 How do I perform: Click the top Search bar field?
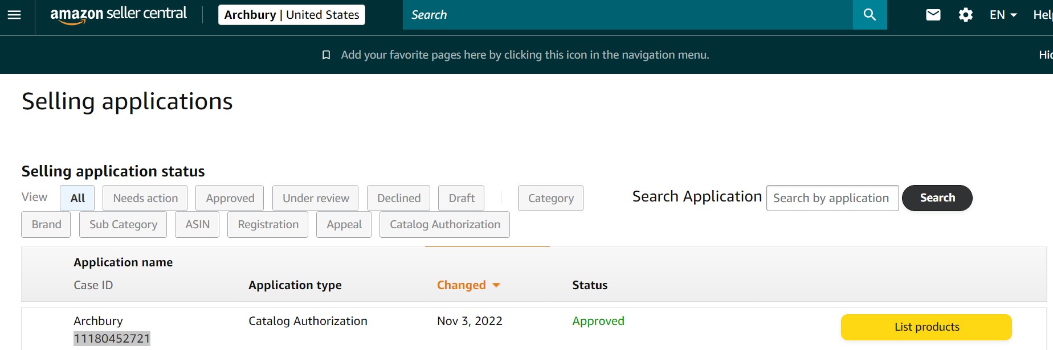click(627, 15)
